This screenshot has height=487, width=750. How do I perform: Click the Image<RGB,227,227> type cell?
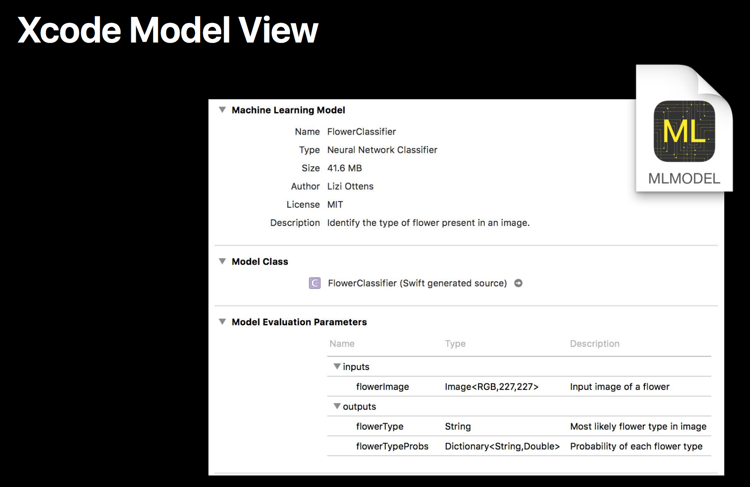491,387
